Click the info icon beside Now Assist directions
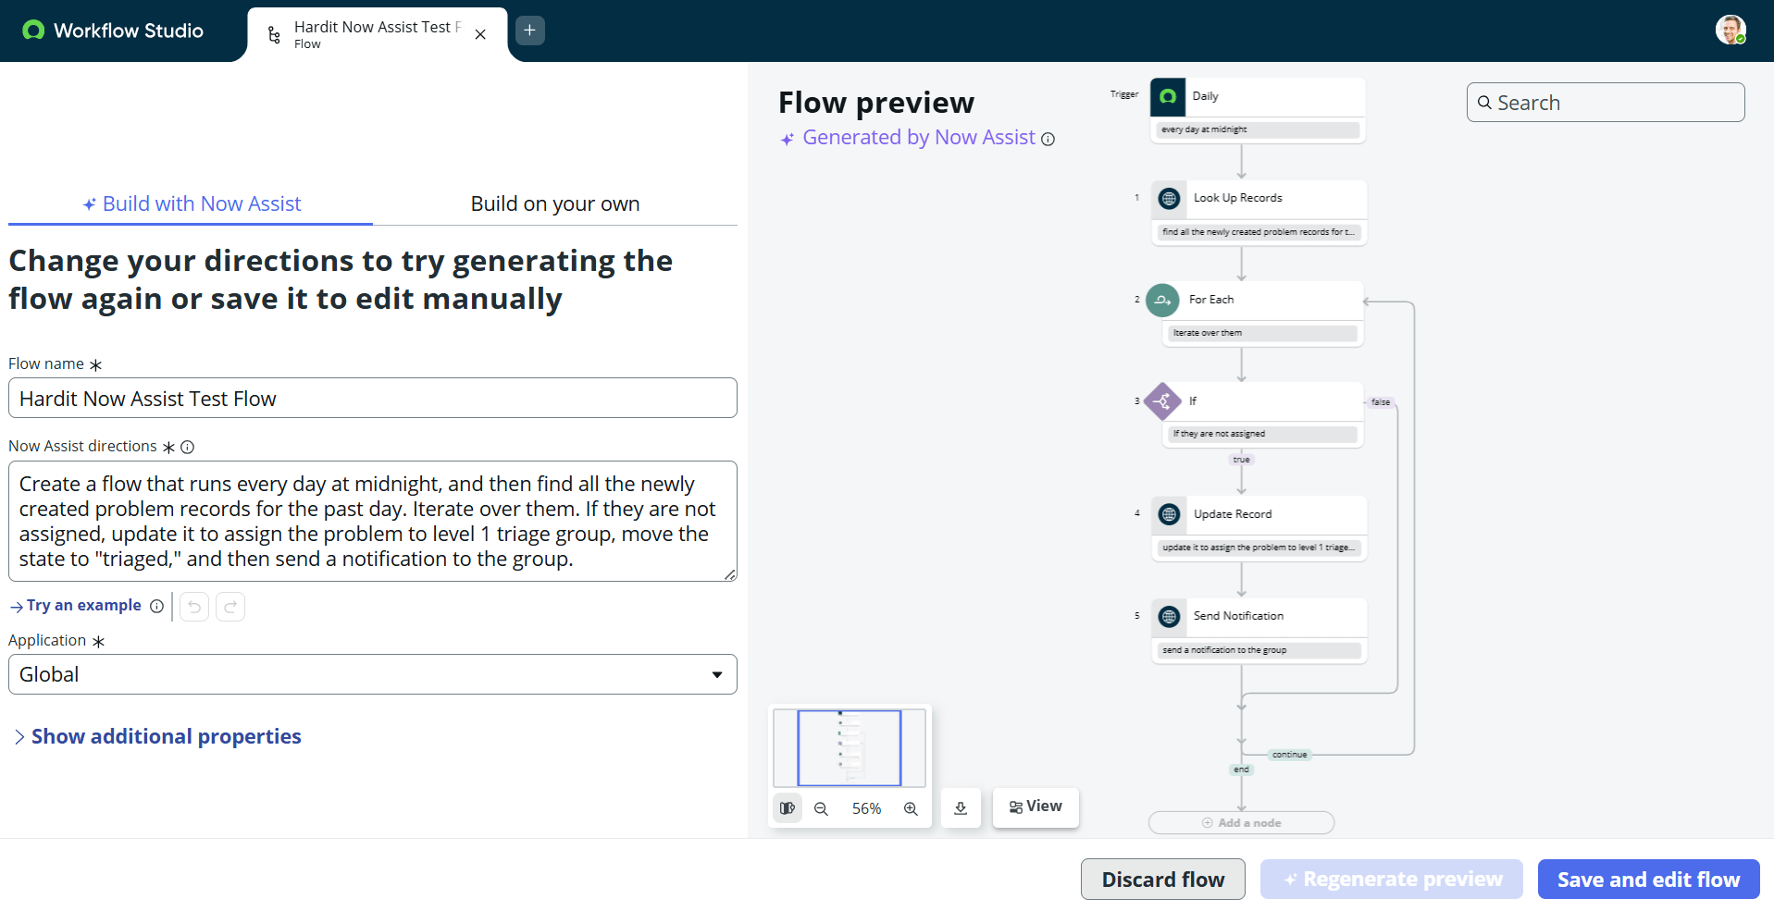The height and width of the screenshot is (911, 1774). [188, 447]
